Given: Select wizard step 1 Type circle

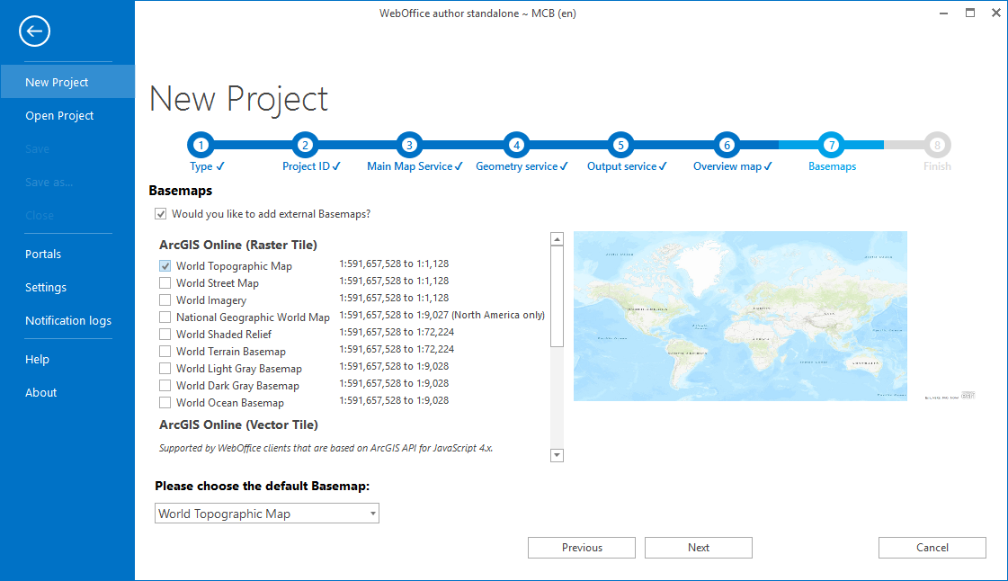Looking at the screenshot, I should click(x=201, y=145).
